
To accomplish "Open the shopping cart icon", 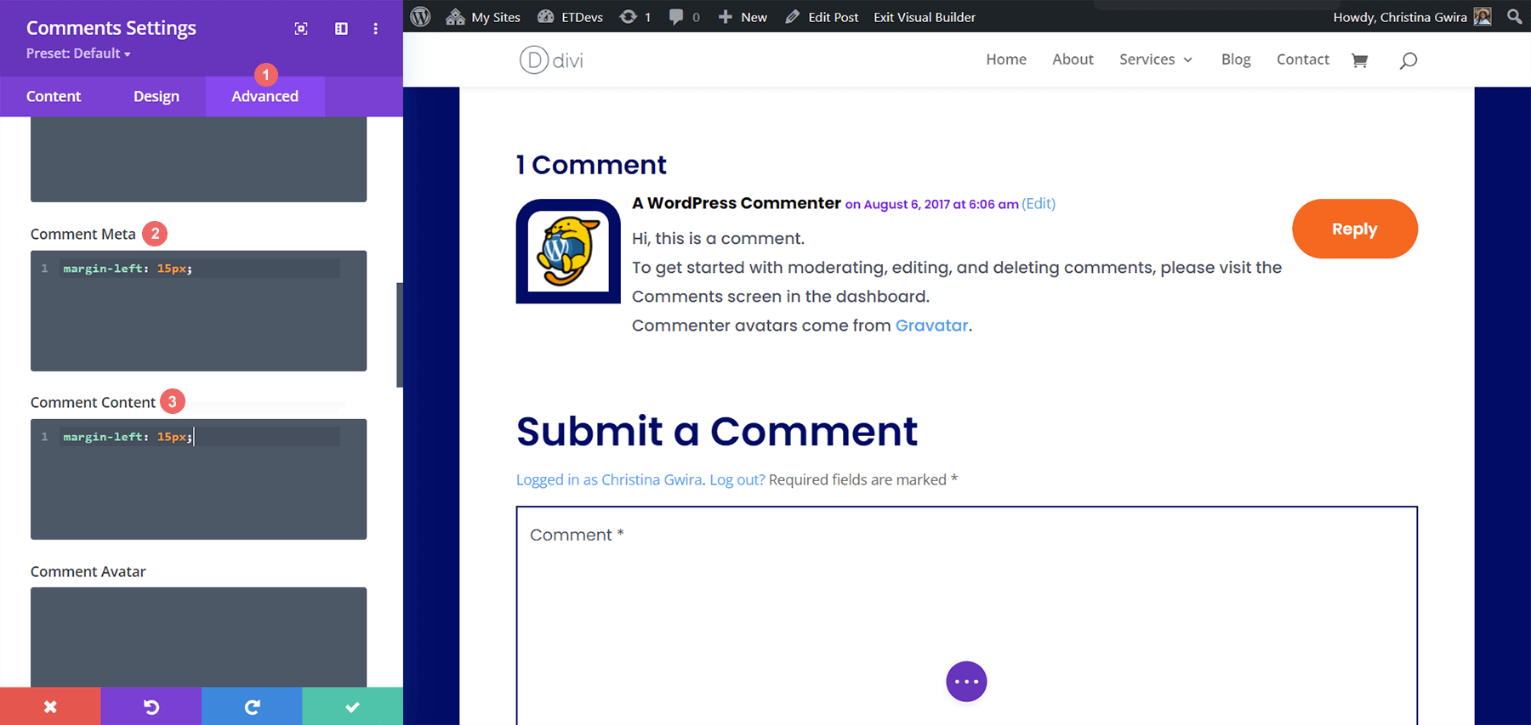I will coord(1359,60).
